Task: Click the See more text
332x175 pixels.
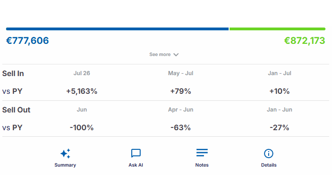Action: pyautogui.click(x=160, y=55)
